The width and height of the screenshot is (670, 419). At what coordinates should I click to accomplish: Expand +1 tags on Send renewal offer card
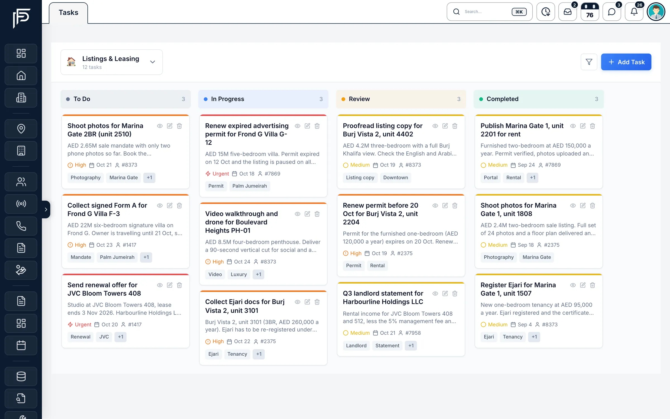[x=121, y=337]
